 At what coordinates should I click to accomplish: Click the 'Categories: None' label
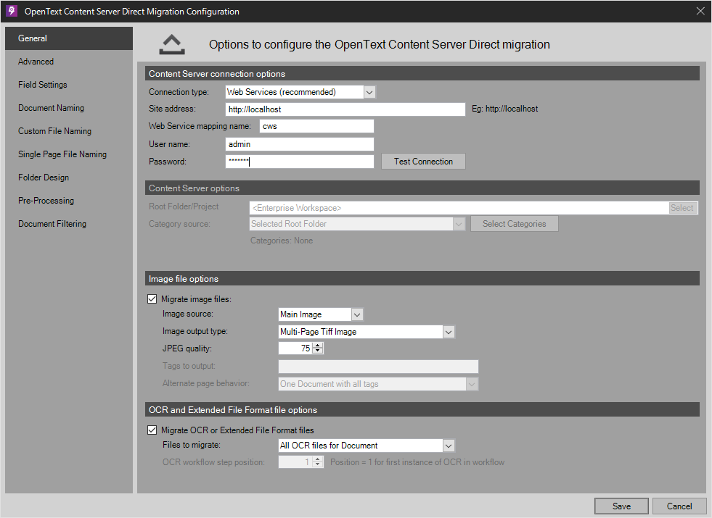coord(282,241)
